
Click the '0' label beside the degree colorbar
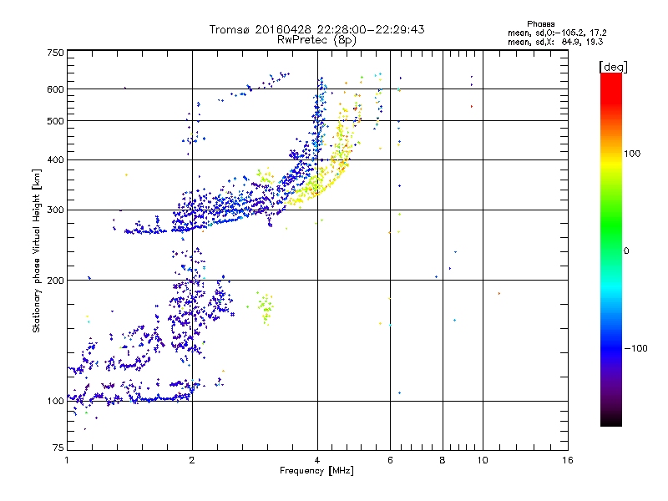pos(625,250)
